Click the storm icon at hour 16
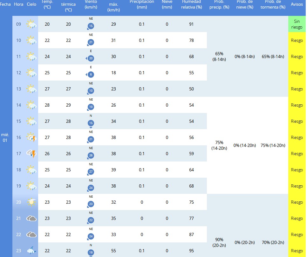Image resolution: width=307 pixels, height=257 pixels. point(31,138)
